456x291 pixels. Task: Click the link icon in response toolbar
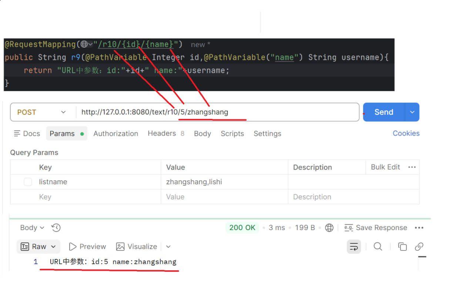419,247
